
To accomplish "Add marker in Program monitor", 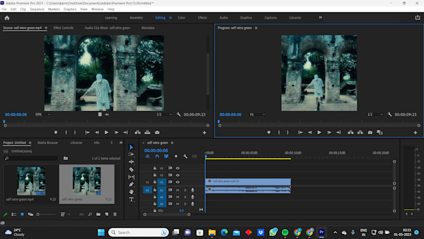I will pos(269,132).
